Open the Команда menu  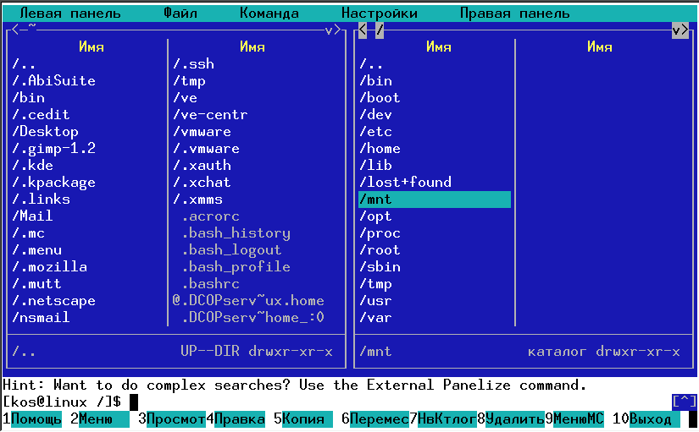click(x=269, y=14)
